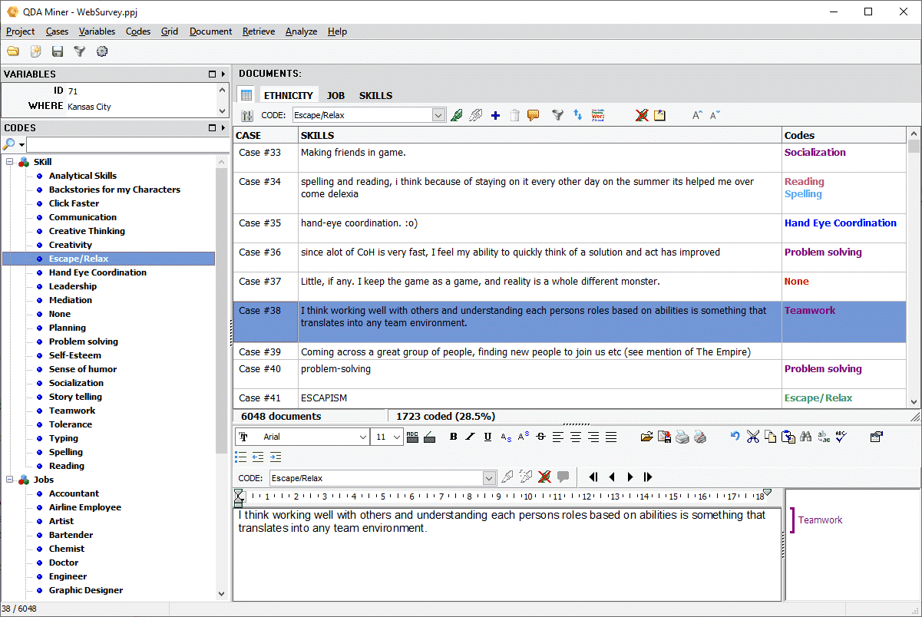The image size is (922, 617).
Task: Click the codes search input field
Action: 127,144
